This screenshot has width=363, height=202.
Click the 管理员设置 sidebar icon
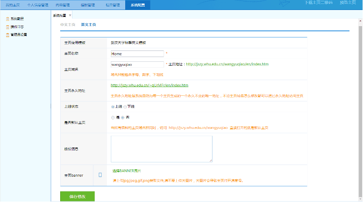tap(8, 35)
